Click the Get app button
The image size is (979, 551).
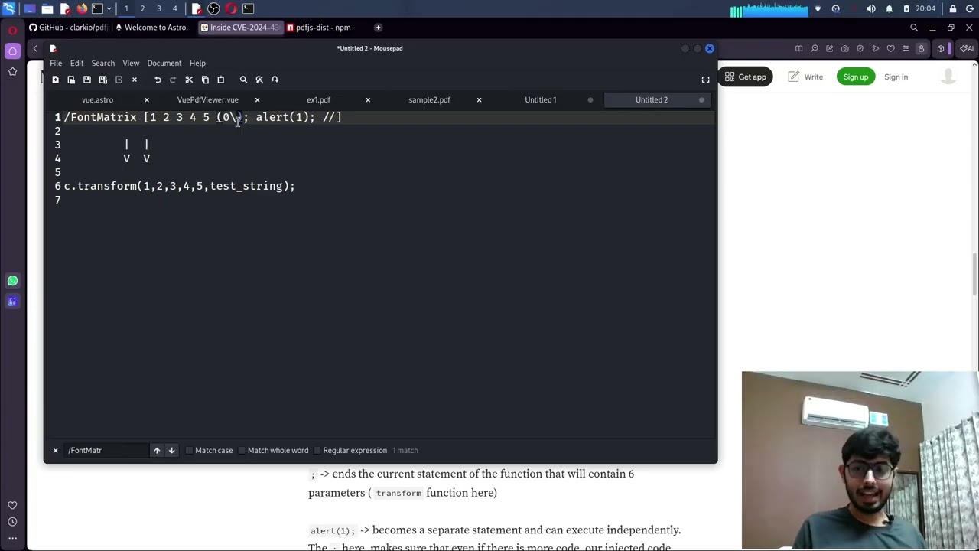pyautogui.click(x=746, y=77)
